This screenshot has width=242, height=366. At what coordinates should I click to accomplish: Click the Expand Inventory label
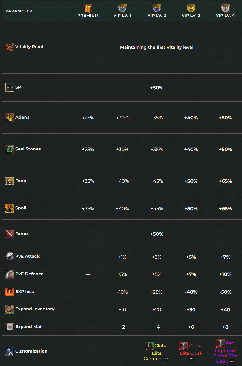pyautogui.click(x=35, y=309)
